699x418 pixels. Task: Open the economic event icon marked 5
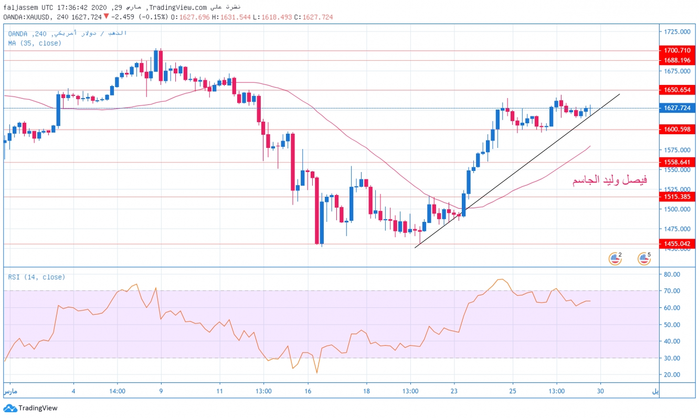pos(643,258)
